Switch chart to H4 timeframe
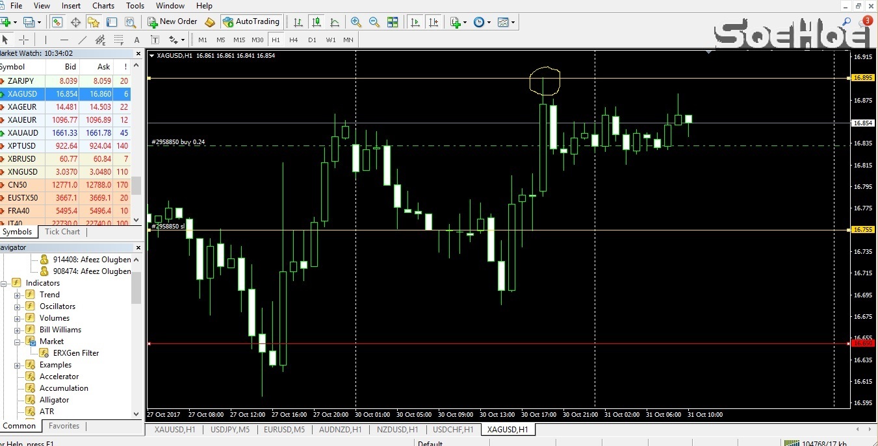 click(294, 40)
